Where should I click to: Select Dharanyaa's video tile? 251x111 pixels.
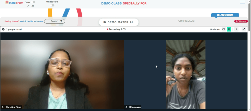pyautogui.click(x=186, y=75)
